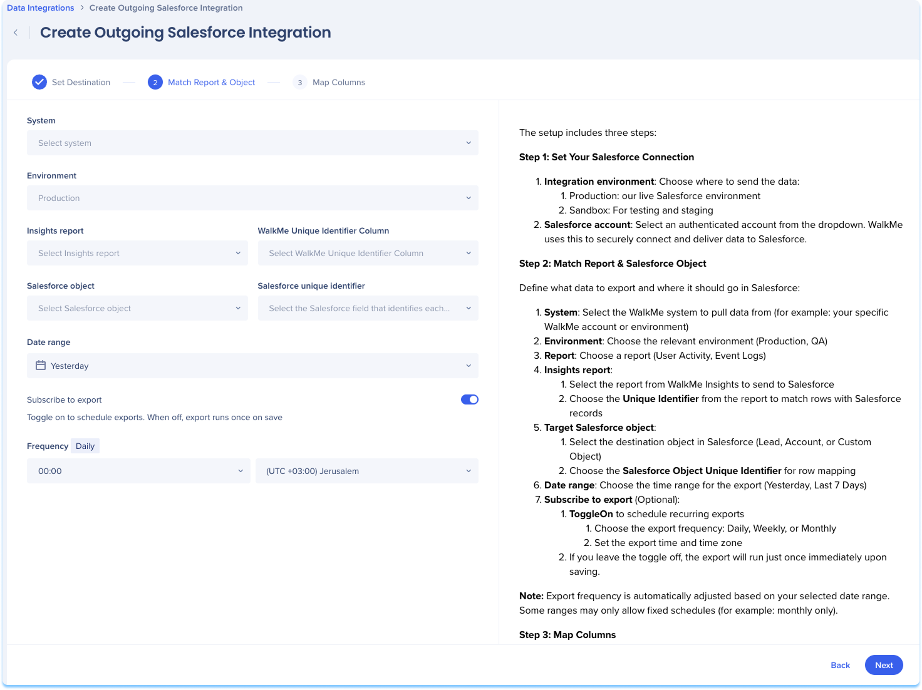
Task: Open the Select system dropdown
Action: tap(252, 143)
